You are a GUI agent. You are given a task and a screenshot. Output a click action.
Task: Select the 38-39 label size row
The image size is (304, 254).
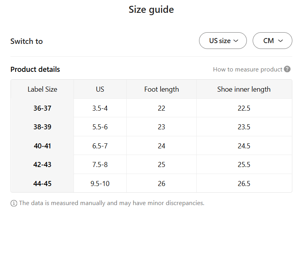click(x=42, y=127)
